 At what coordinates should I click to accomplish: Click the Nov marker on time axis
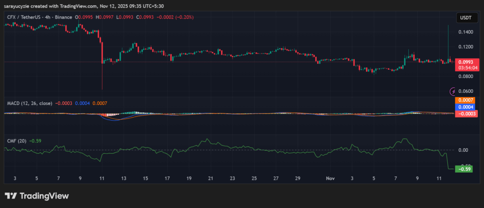[x=330, y=179]
